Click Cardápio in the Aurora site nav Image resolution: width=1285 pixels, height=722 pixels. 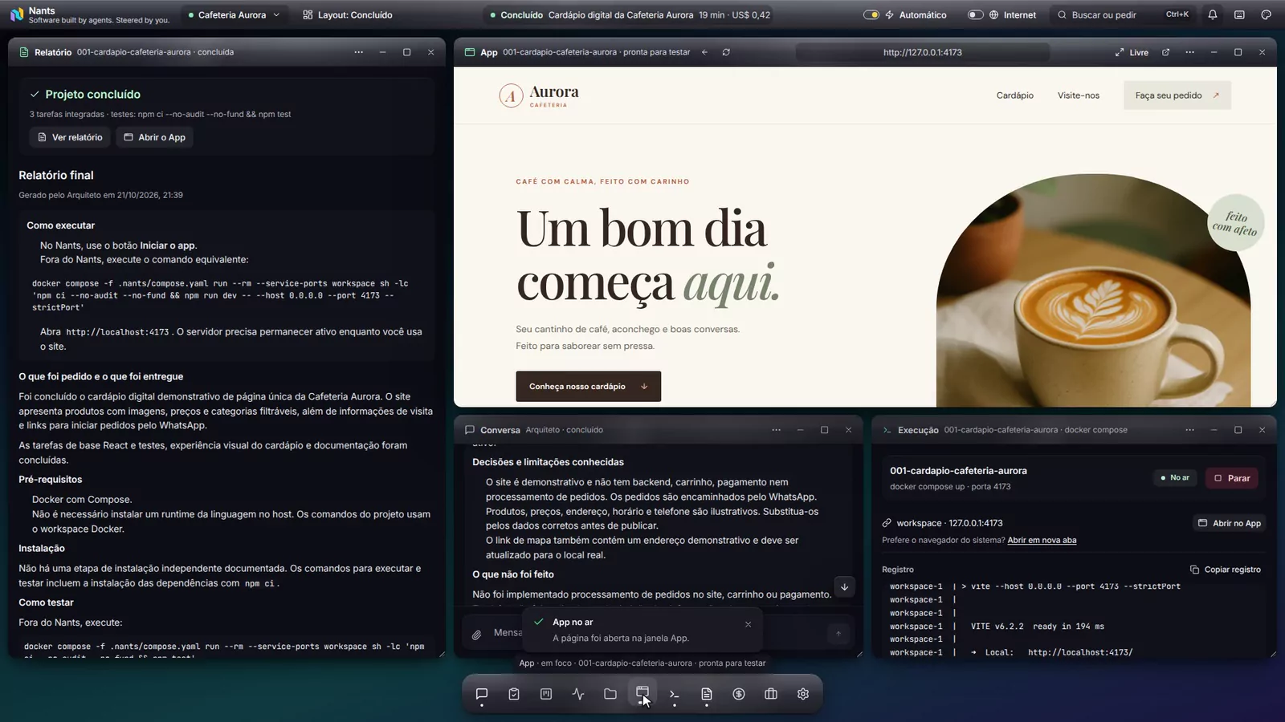point(1015,95)
